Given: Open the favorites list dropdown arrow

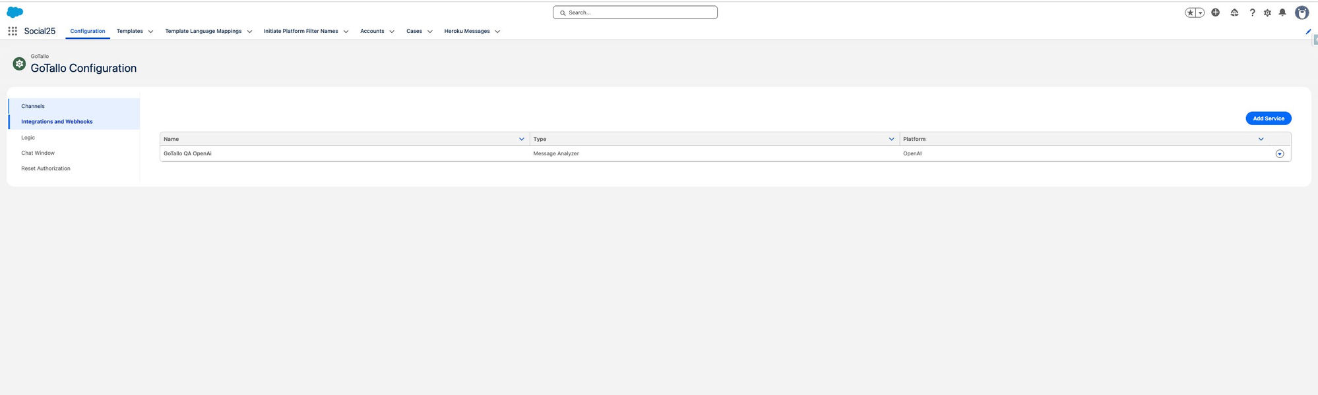Looking at the screenshot, I should coord(1200,13).
